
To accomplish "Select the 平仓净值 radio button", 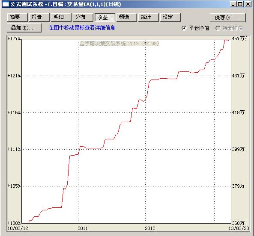I will [195, 28].
